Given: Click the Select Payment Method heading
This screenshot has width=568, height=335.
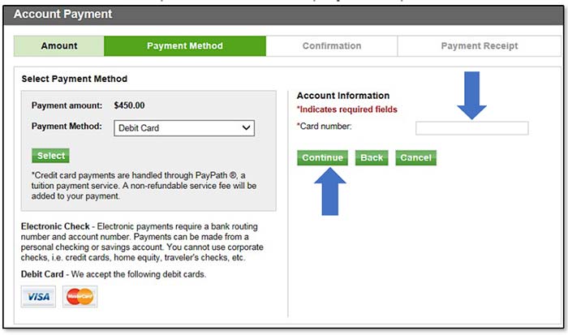Looking at the screenshot, I should click(75, 79).
